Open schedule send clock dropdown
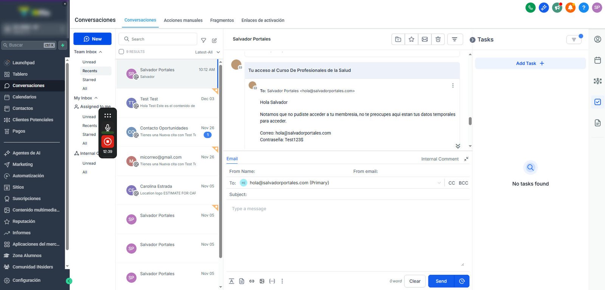The width and height of the screenshot is (605, 290). pos(462,281)
